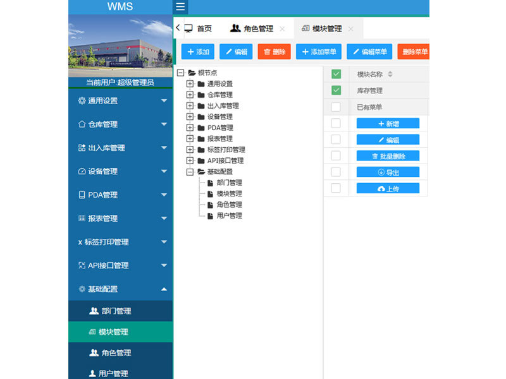Expand 设备管理 in the sidebar menu

pyautogui.click(x=120, y=171)
